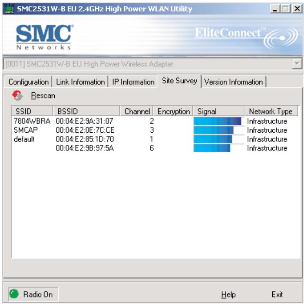Click channel value 2 for 7804WBRA
The height and width of the screenshot is (304, 304).
[152, 121]
